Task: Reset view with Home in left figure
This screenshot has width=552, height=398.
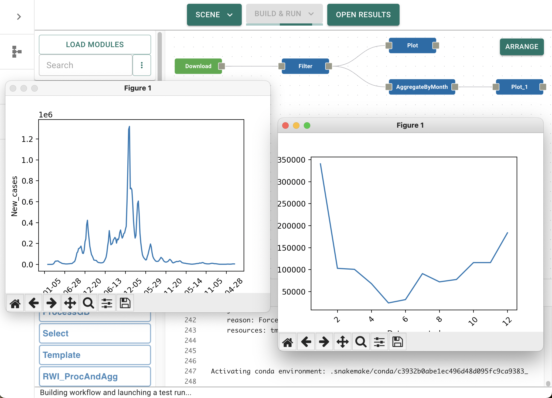Action: point(15,303)
